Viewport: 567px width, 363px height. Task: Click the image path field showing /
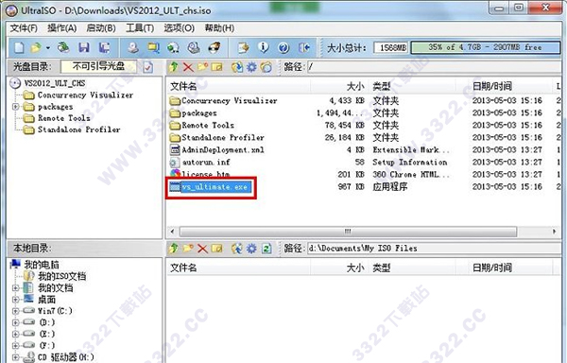point(434,67)
